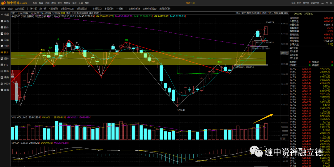
Task: Open 量化 chart dropdown
Action: (259, 13)
